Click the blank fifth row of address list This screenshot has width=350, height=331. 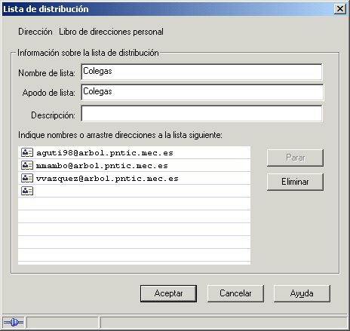click(x=134, y=204)
